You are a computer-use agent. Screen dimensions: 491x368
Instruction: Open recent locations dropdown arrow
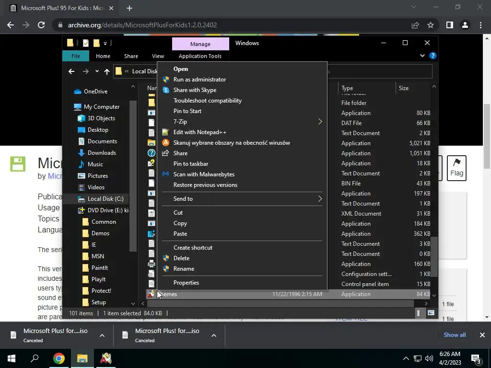97,71
